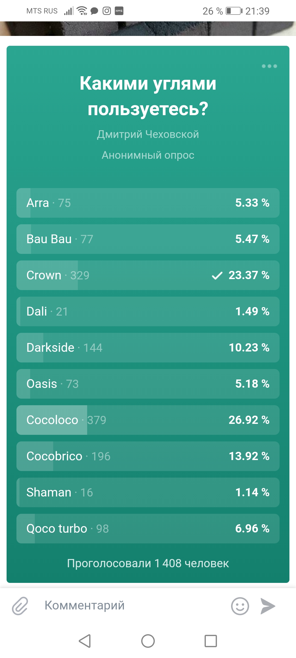The image size is (296, 658).
Task: Tap the poll title Какими углями пользуетесь?
Action: click(x=148, y=96)
